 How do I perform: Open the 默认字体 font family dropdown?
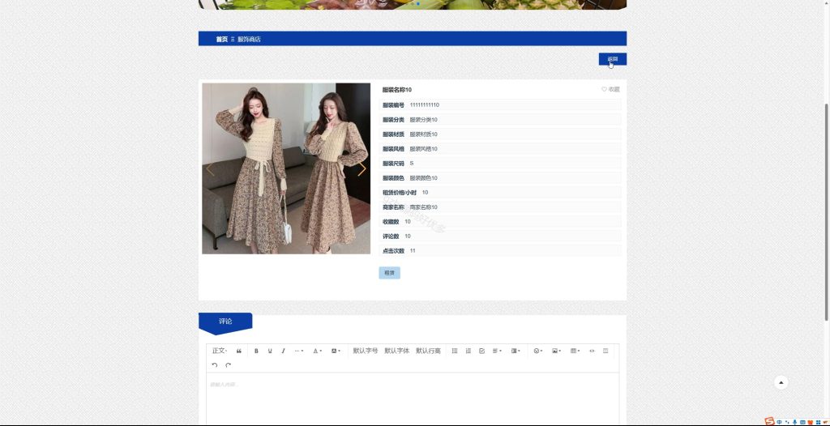[x=396, y=351]
